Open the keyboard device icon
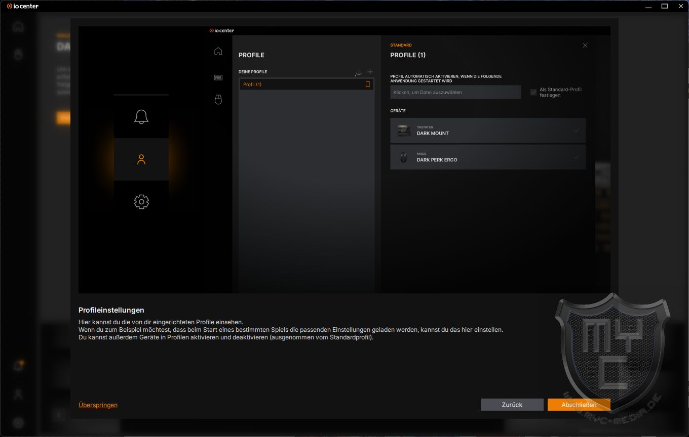 coord(218,77)
